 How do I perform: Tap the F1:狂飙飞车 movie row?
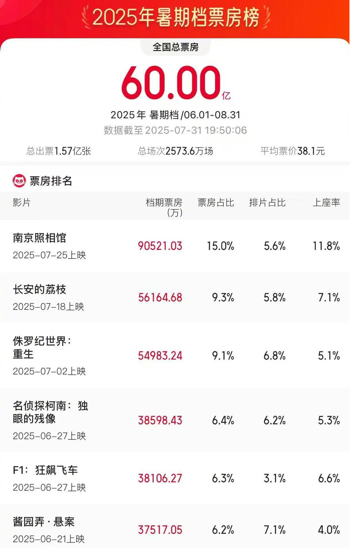click(x=175, y=478)
